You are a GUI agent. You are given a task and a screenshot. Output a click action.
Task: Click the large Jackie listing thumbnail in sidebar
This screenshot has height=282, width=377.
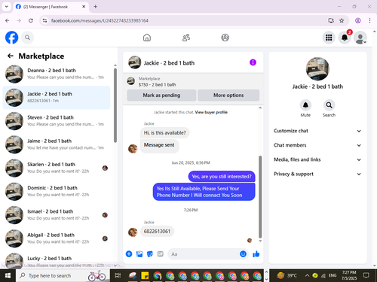pos(317,68)
